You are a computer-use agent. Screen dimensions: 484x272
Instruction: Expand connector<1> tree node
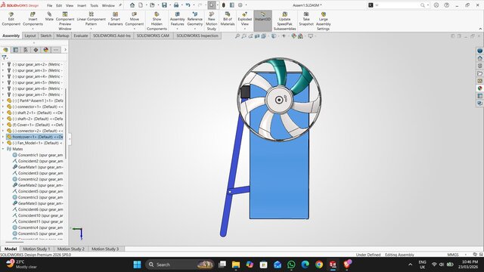coord(3,107)
